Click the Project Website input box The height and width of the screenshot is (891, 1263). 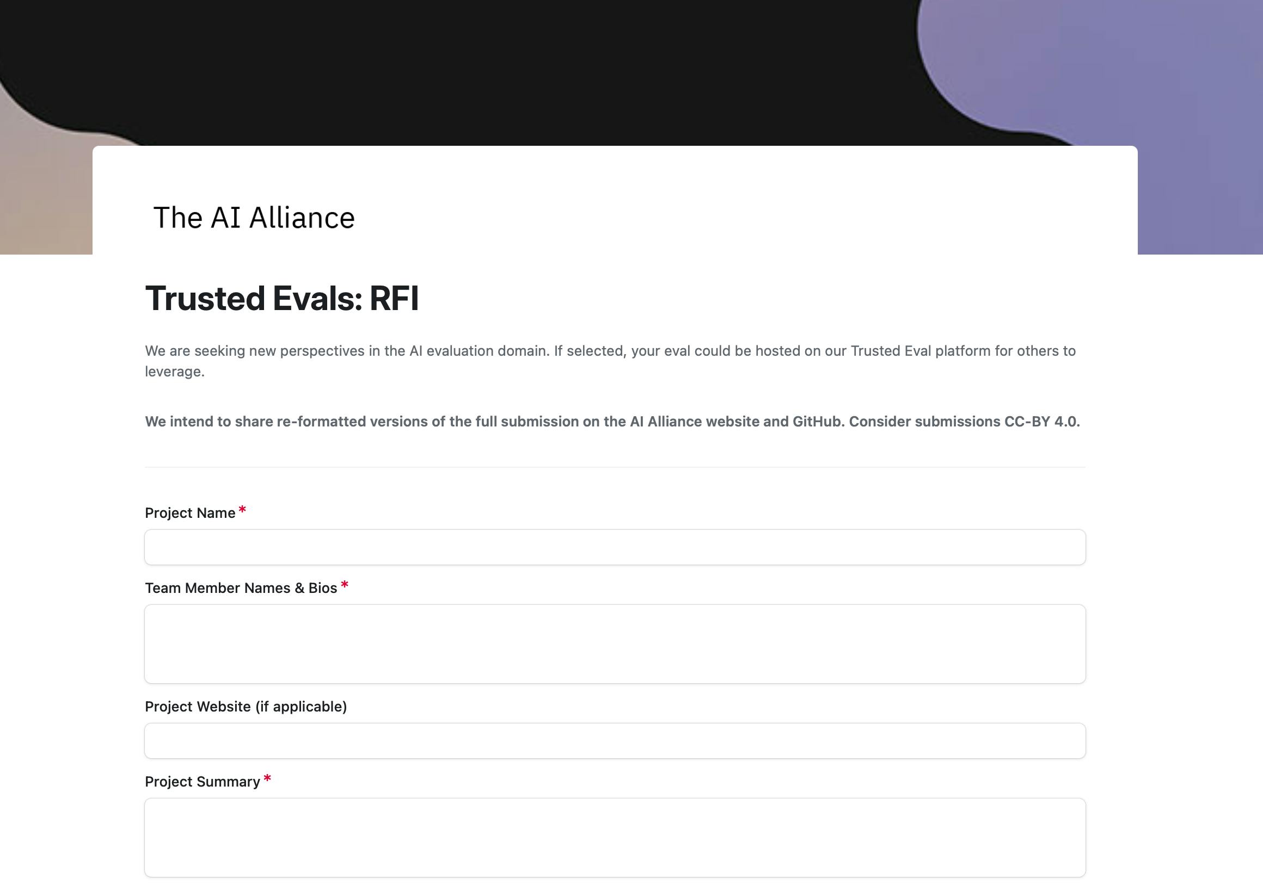coord(615,740)
